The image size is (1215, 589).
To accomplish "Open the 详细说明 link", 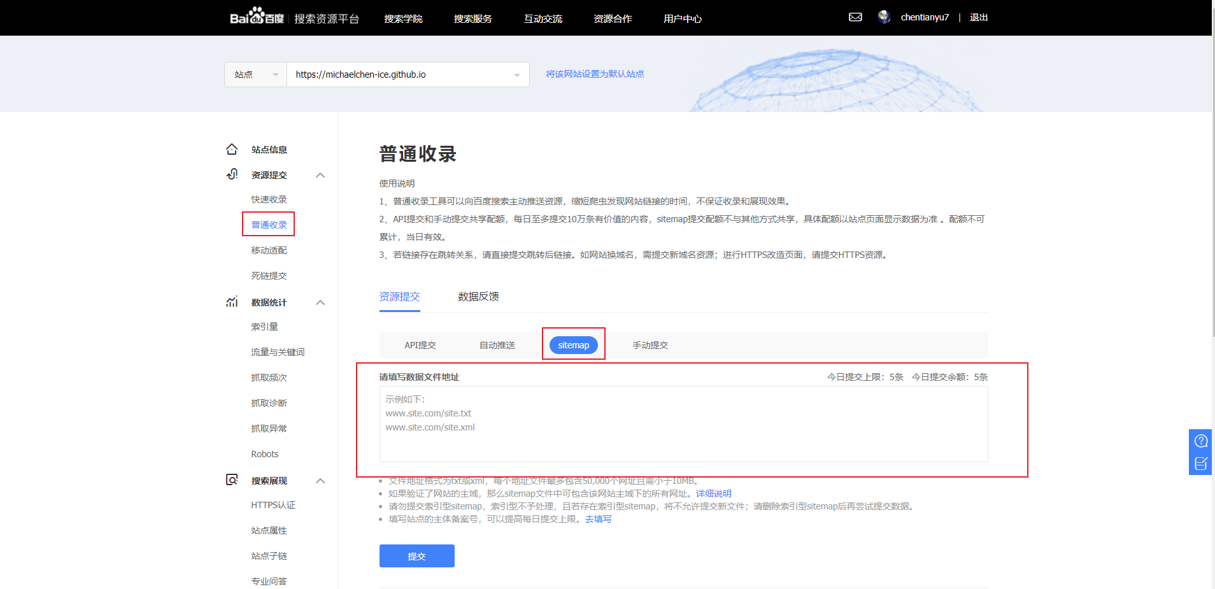I will tap(713, 493).
